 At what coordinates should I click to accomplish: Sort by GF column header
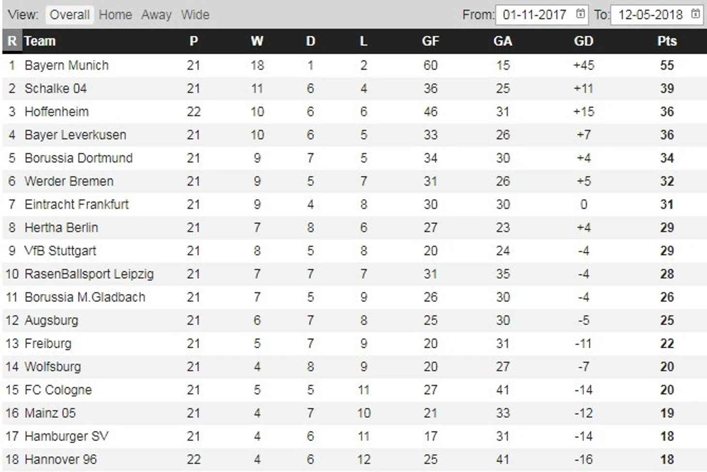coord(430,41)
